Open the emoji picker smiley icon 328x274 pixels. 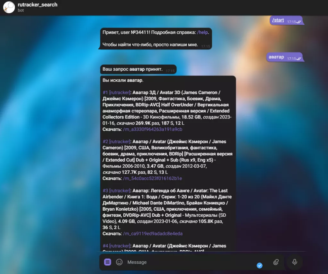(119, 262)
